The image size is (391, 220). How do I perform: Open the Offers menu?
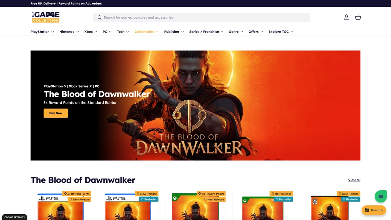256,32
